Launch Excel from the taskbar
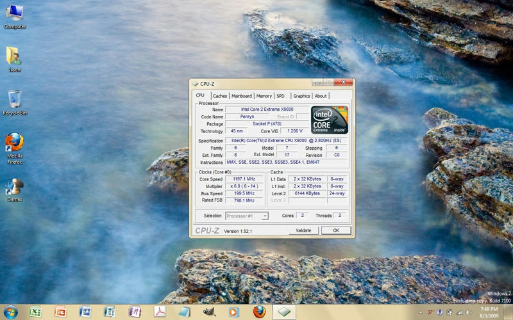This screenshot has height=320, width=513. click(35, 312)
